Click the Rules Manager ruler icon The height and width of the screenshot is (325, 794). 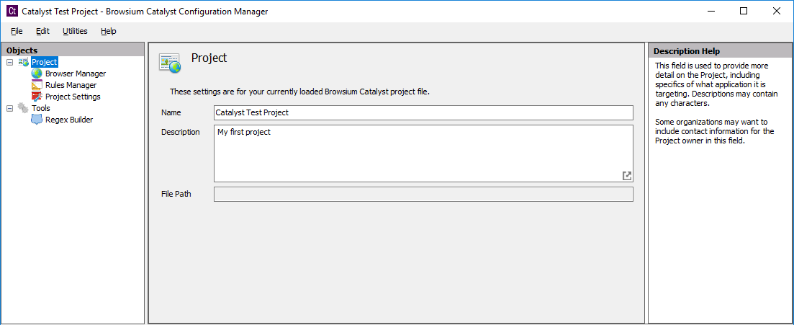37,85
